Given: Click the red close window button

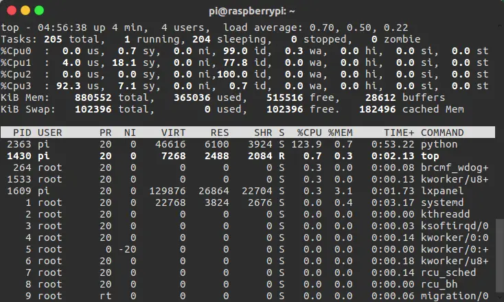Looking at the screenshot, I should [12, 10].
